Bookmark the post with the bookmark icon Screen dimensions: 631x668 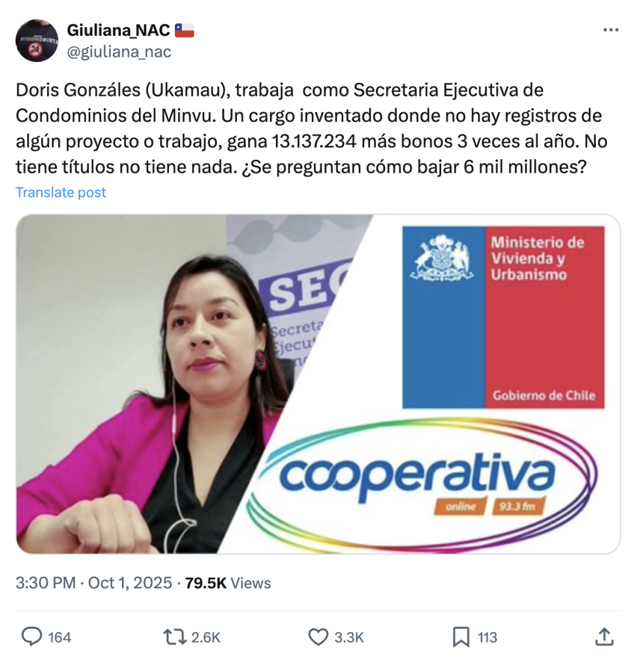(x=461, y=637)
